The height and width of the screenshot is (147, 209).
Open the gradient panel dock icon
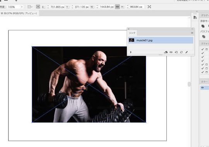coord(195,17)
